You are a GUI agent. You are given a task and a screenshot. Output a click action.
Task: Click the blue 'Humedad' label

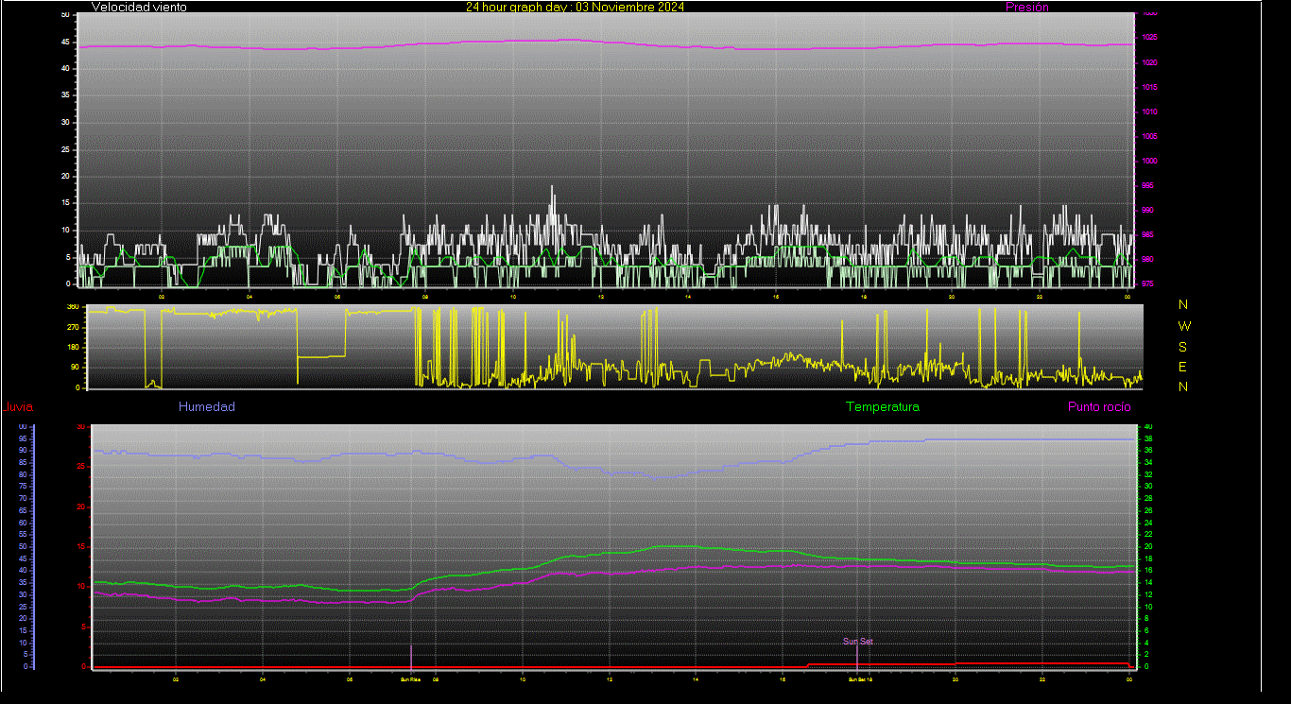[x=207, y=406]
